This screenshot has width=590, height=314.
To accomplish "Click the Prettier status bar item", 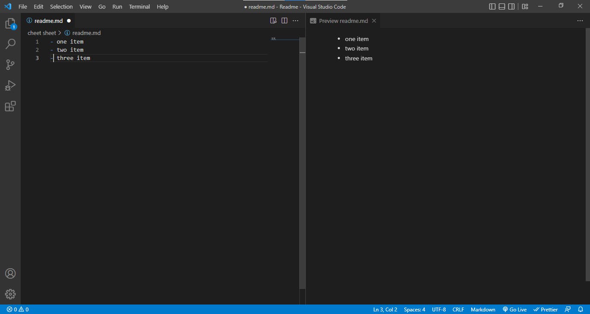I will [x=546, y=309].
